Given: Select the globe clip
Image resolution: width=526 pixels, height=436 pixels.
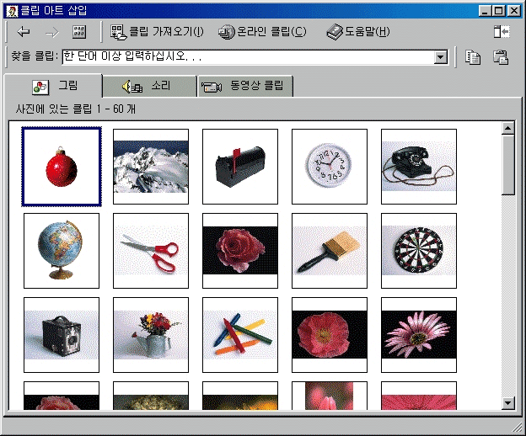Looking at the screenshot, I should click(x=62, y=251).
